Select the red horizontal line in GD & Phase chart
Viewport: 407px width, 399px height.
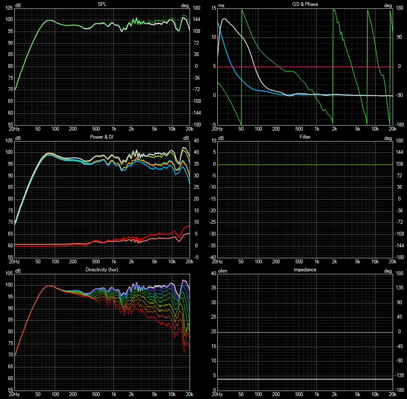pos(305,67)
